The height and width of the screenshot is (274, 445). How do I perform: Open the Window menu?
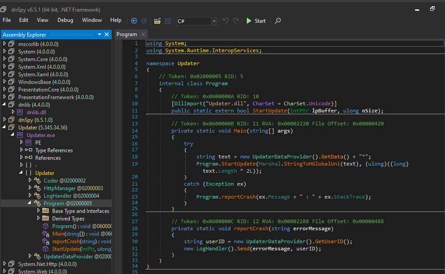coord(92,20)
